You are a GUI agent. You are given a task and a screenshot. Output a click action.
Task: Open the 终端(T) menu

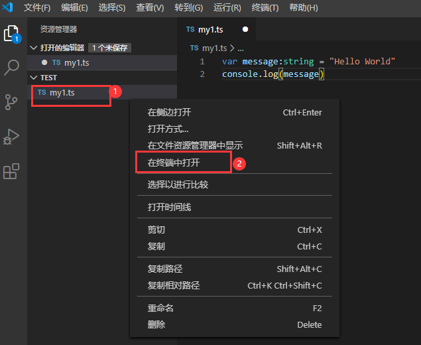point(265,7)
